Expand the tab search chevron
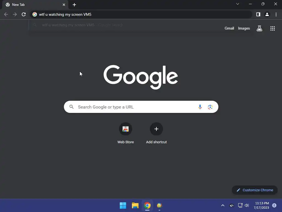Image resolution: width=282 pixels, height=212 pixels. [238, 4]
